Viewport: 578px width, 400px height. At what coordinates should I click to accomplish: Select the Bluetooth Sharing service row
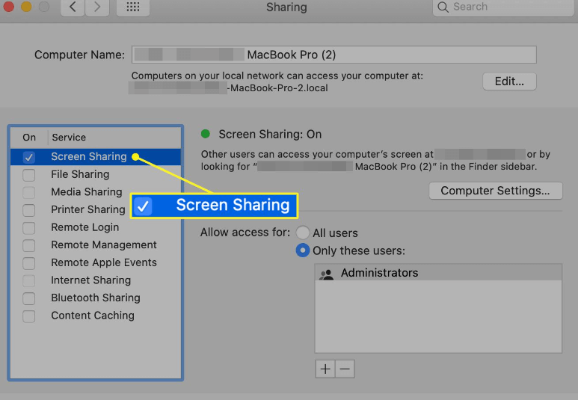[96, 298]
